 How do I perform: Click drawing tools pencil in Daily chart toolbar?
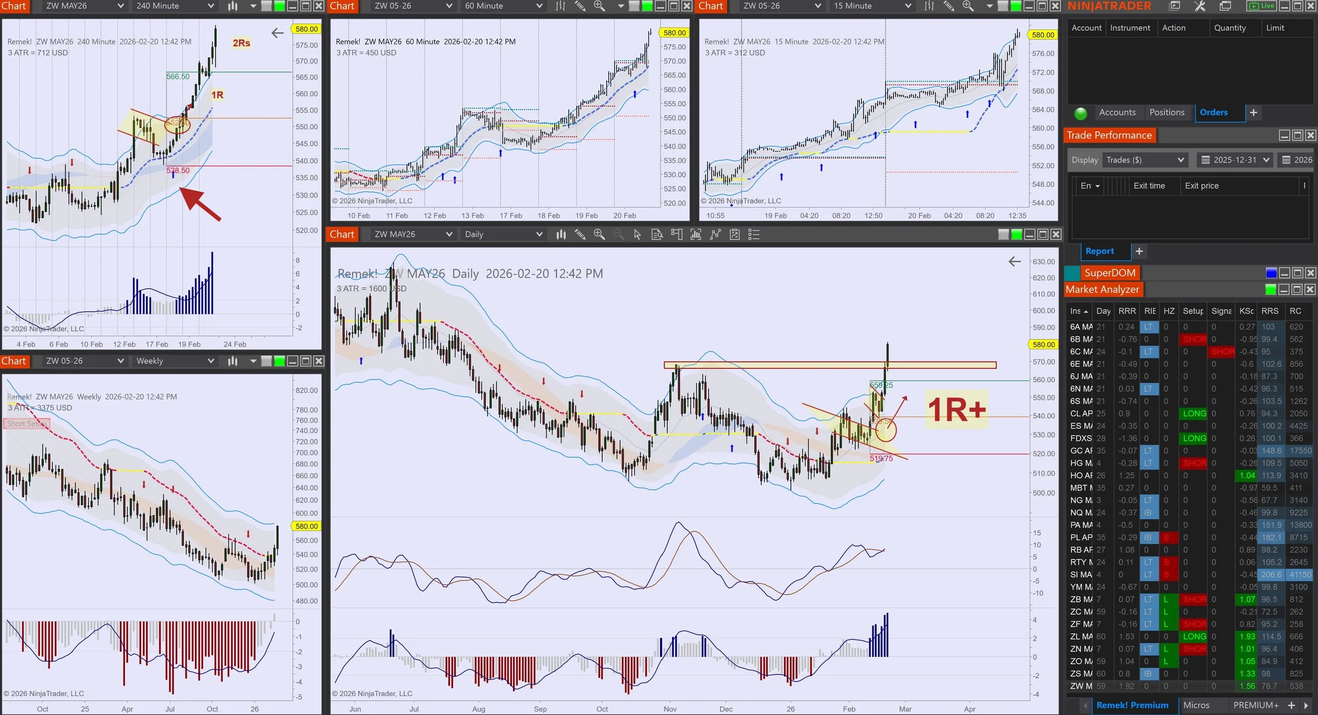(x=580, y=234)
